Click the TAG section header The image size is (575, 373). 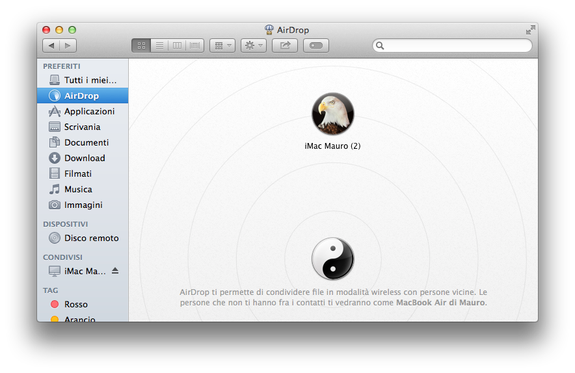tap(51, 290)
